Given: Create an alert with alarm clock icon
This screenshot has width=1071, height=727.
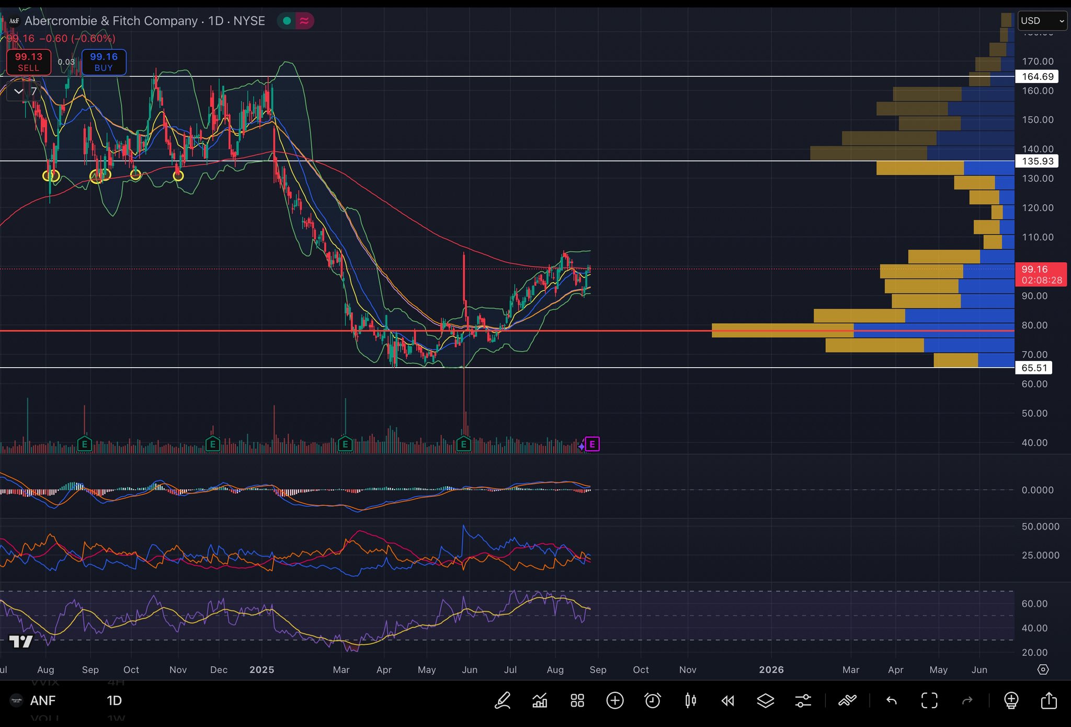Looking at the screenshot, I should 653,700.
